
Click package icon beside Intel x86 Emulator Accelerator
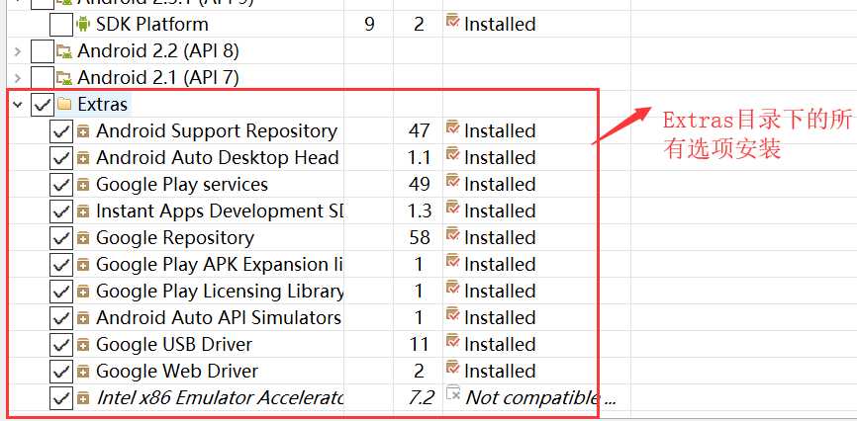pos(83,398)
